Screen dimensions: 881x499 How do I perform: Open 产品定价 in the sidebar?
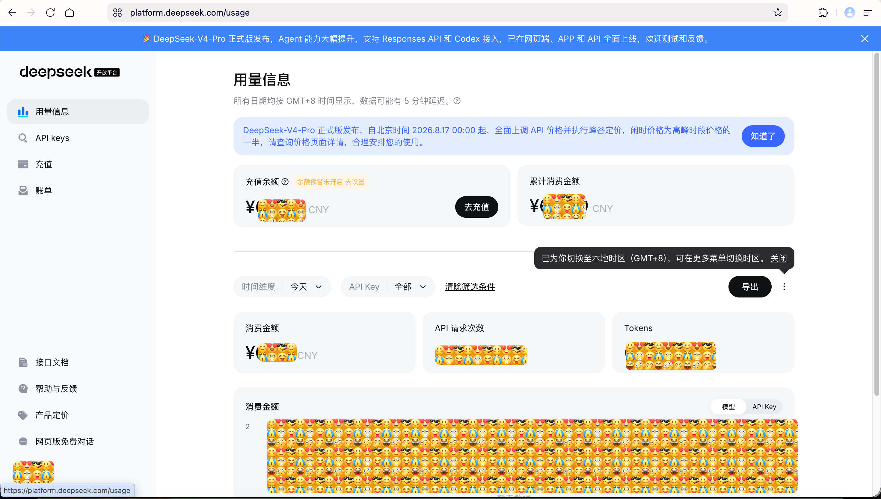coord(78,415)
